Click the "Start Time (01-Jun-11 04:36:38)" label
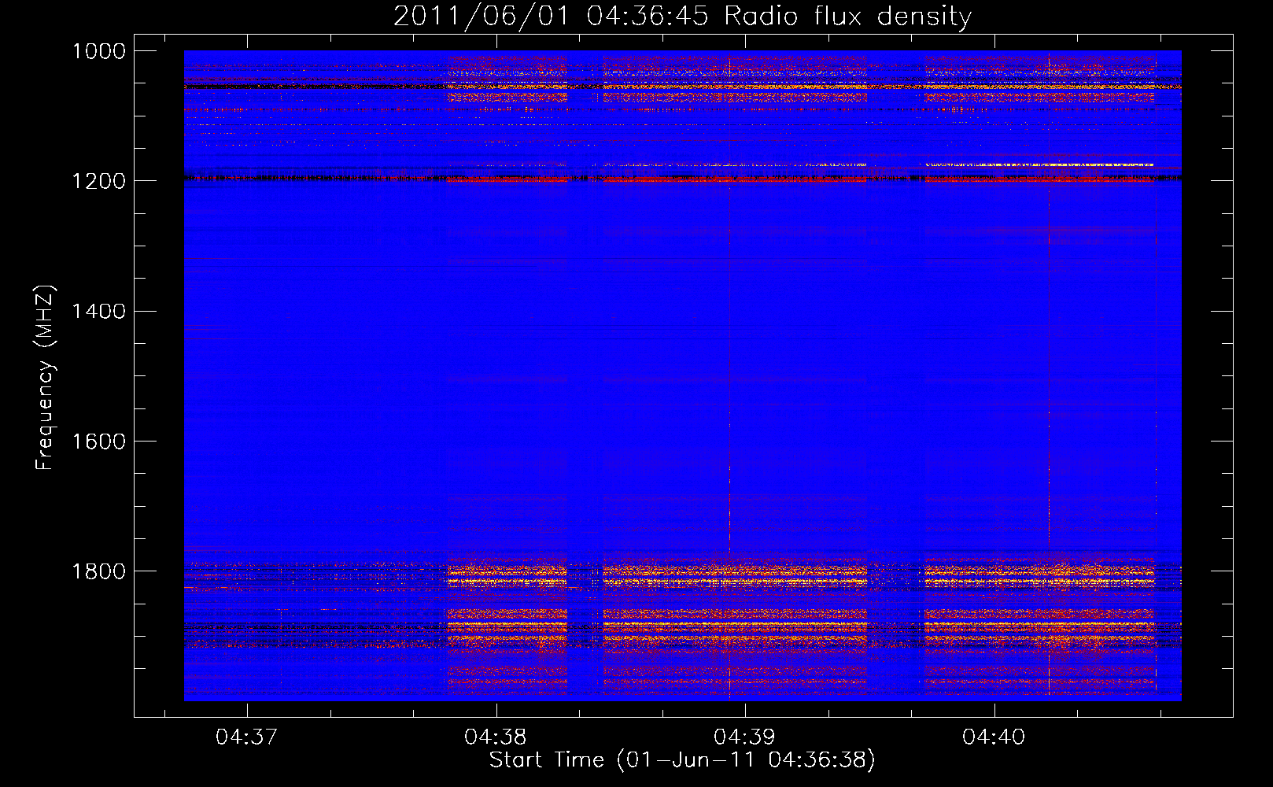This screenshot has height=787, width=1273. pos(682,760)
